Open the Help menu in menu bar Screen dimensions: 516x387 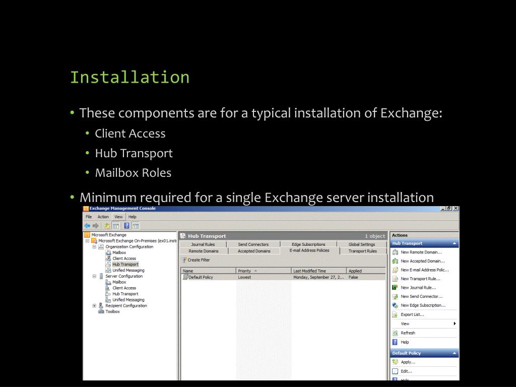133,217
